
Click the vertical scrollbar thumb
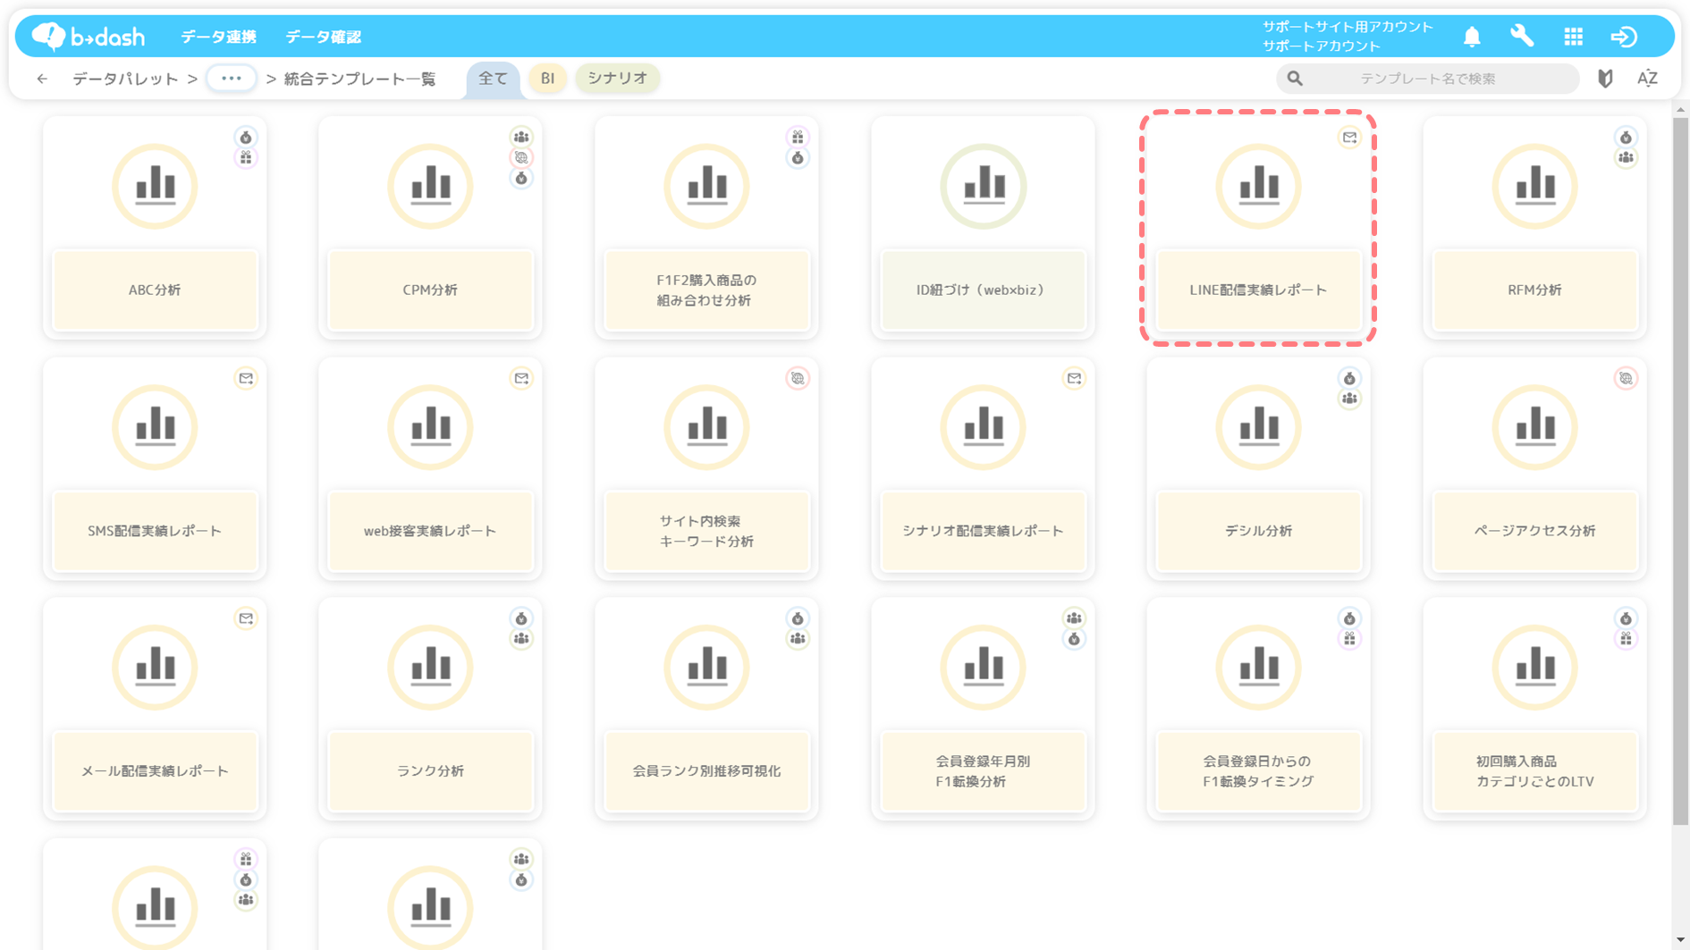(1680, 470)
